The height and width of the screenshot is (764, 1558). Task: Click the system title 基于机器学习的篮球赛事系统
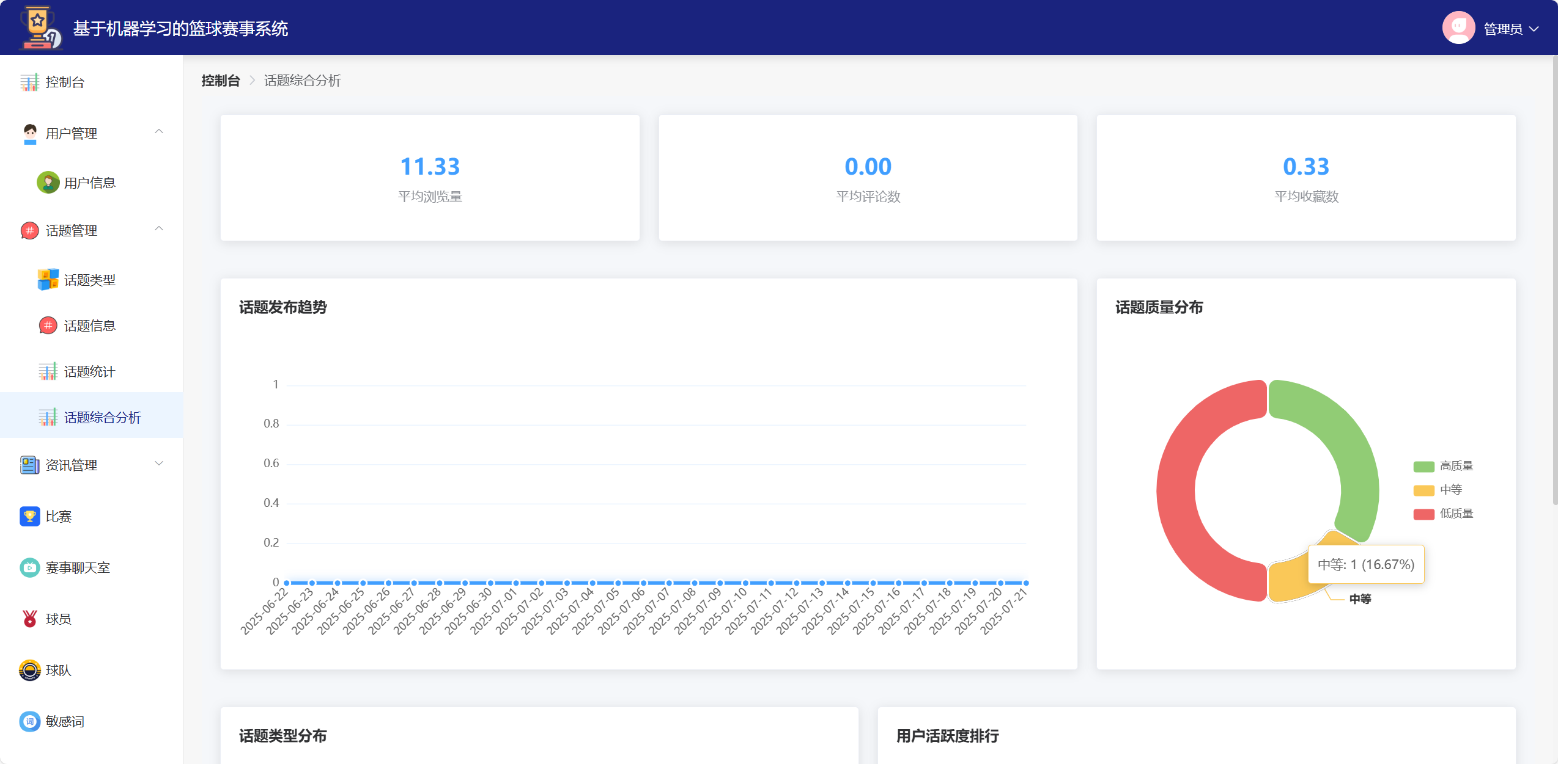(x=180, y=29)
